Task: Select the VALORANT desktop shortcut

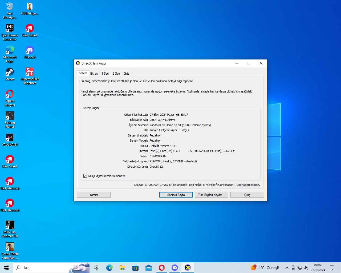Action: (10, 138)
